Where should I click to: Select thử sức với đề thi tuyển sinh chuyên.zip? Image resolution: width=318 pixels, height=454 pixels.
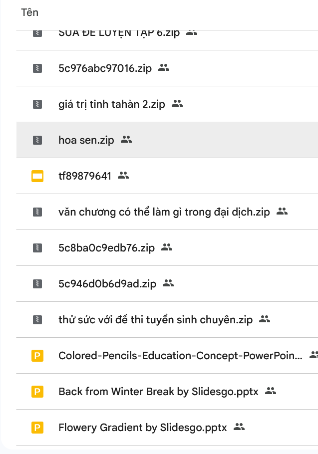[x=155, y=320]
